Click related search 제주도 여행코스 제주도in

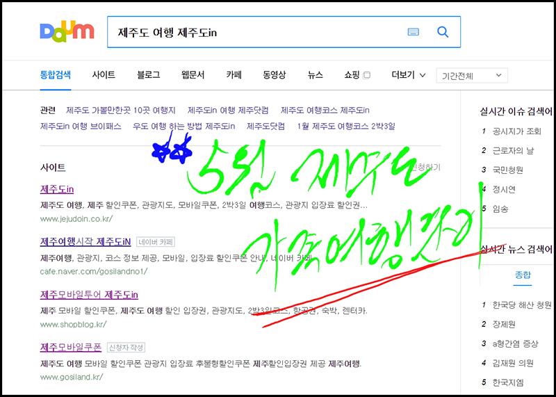[325, 111]
